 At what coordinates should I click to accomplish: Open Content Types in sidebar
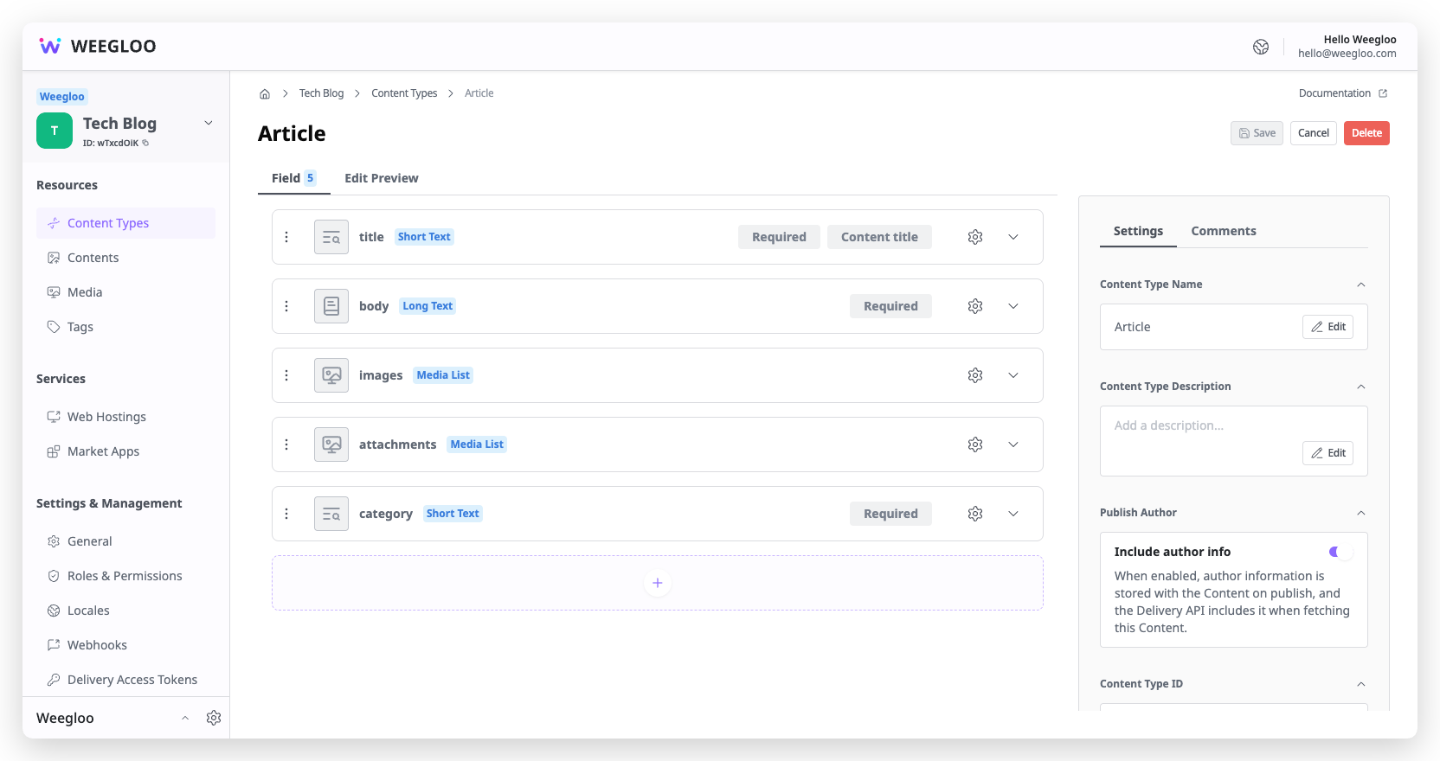125,223
